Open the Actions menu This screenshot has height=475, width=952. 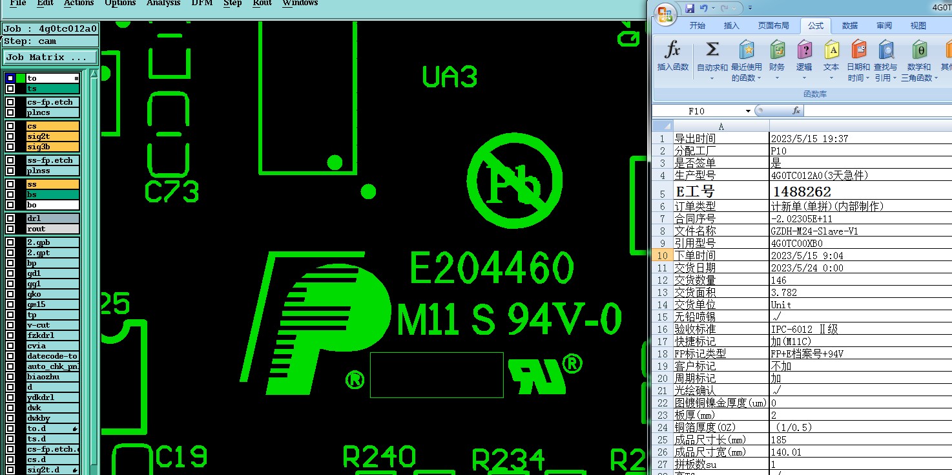pos(79,3)
